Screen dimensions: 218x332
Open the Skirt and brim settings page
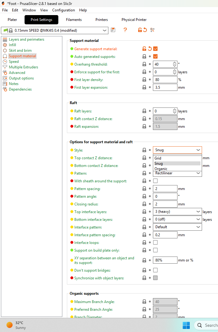20,51
